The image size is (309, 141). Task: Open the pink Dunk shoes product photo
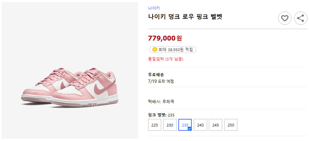point(70,70)
